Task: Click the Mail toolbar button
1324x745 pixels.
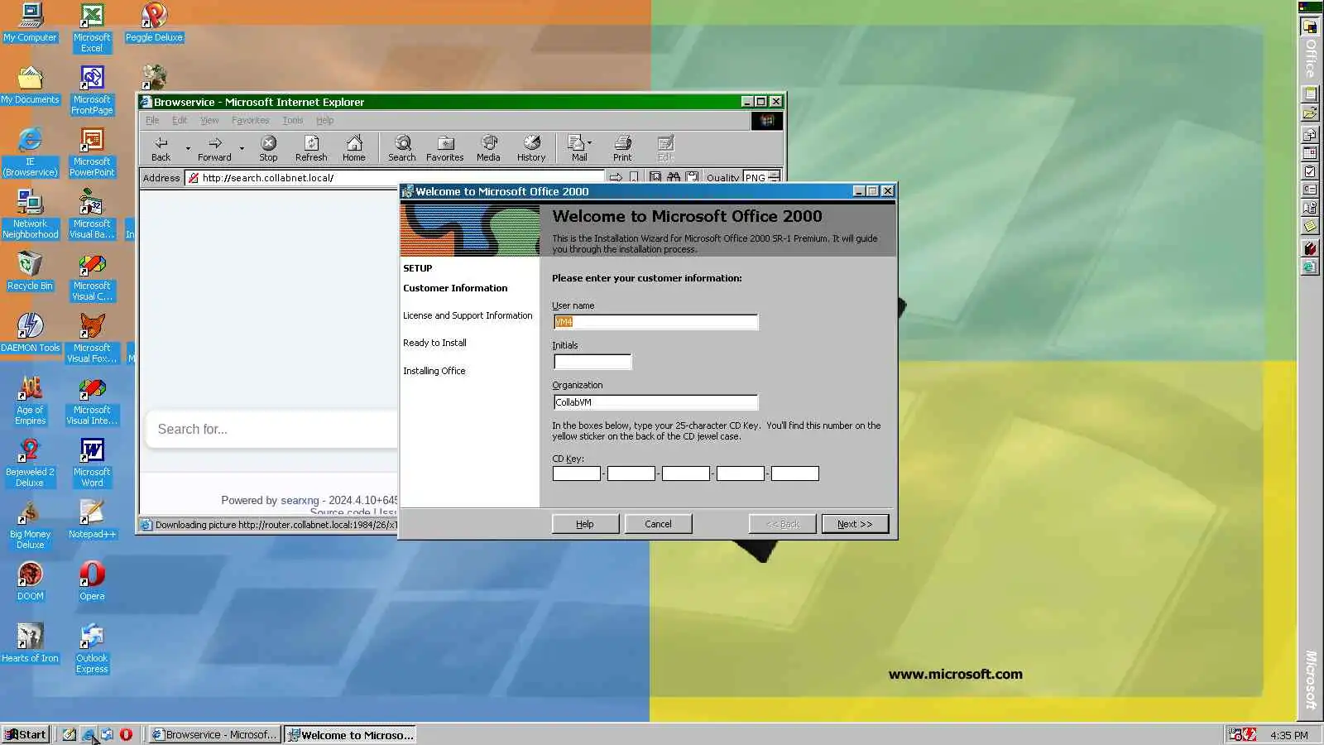Action: (x=579, y=148)
